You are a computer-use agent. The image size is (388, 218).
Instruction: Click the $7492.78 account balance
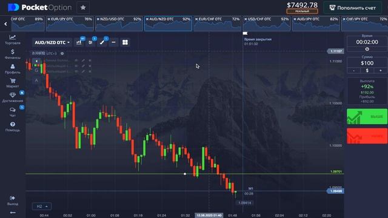click(x=302, y=5)
